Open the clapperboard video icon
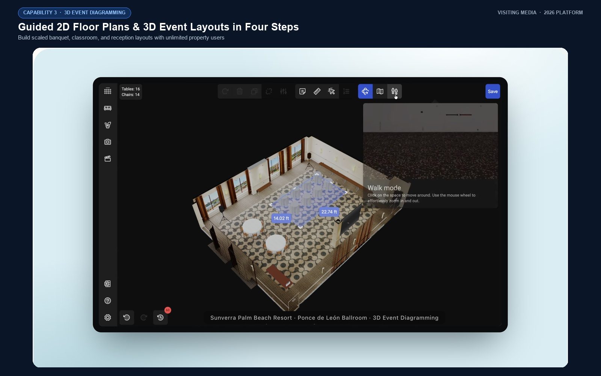Screen dimensions: 601x376 click(107, 159)
